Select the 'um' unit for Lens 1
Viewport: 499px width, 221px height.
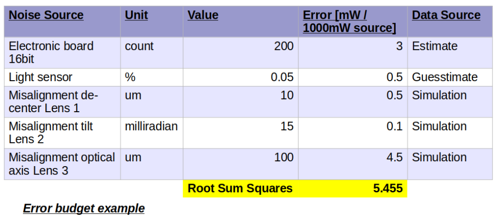152,102
